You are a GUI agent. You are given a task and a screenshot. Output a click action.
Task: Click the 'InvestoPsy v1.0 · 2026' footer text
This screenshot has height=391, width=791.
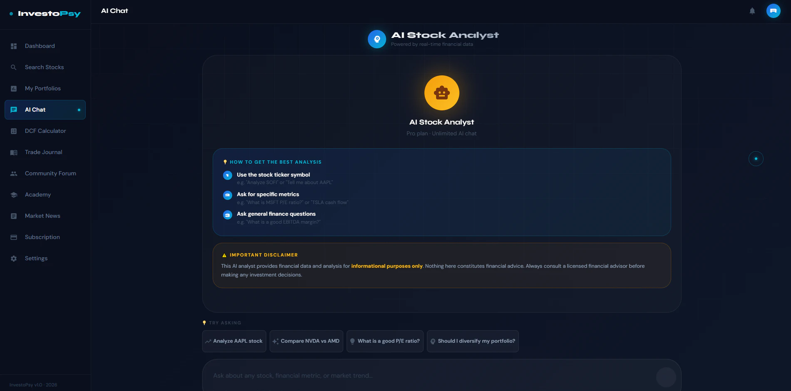click(x=33, y=385)
